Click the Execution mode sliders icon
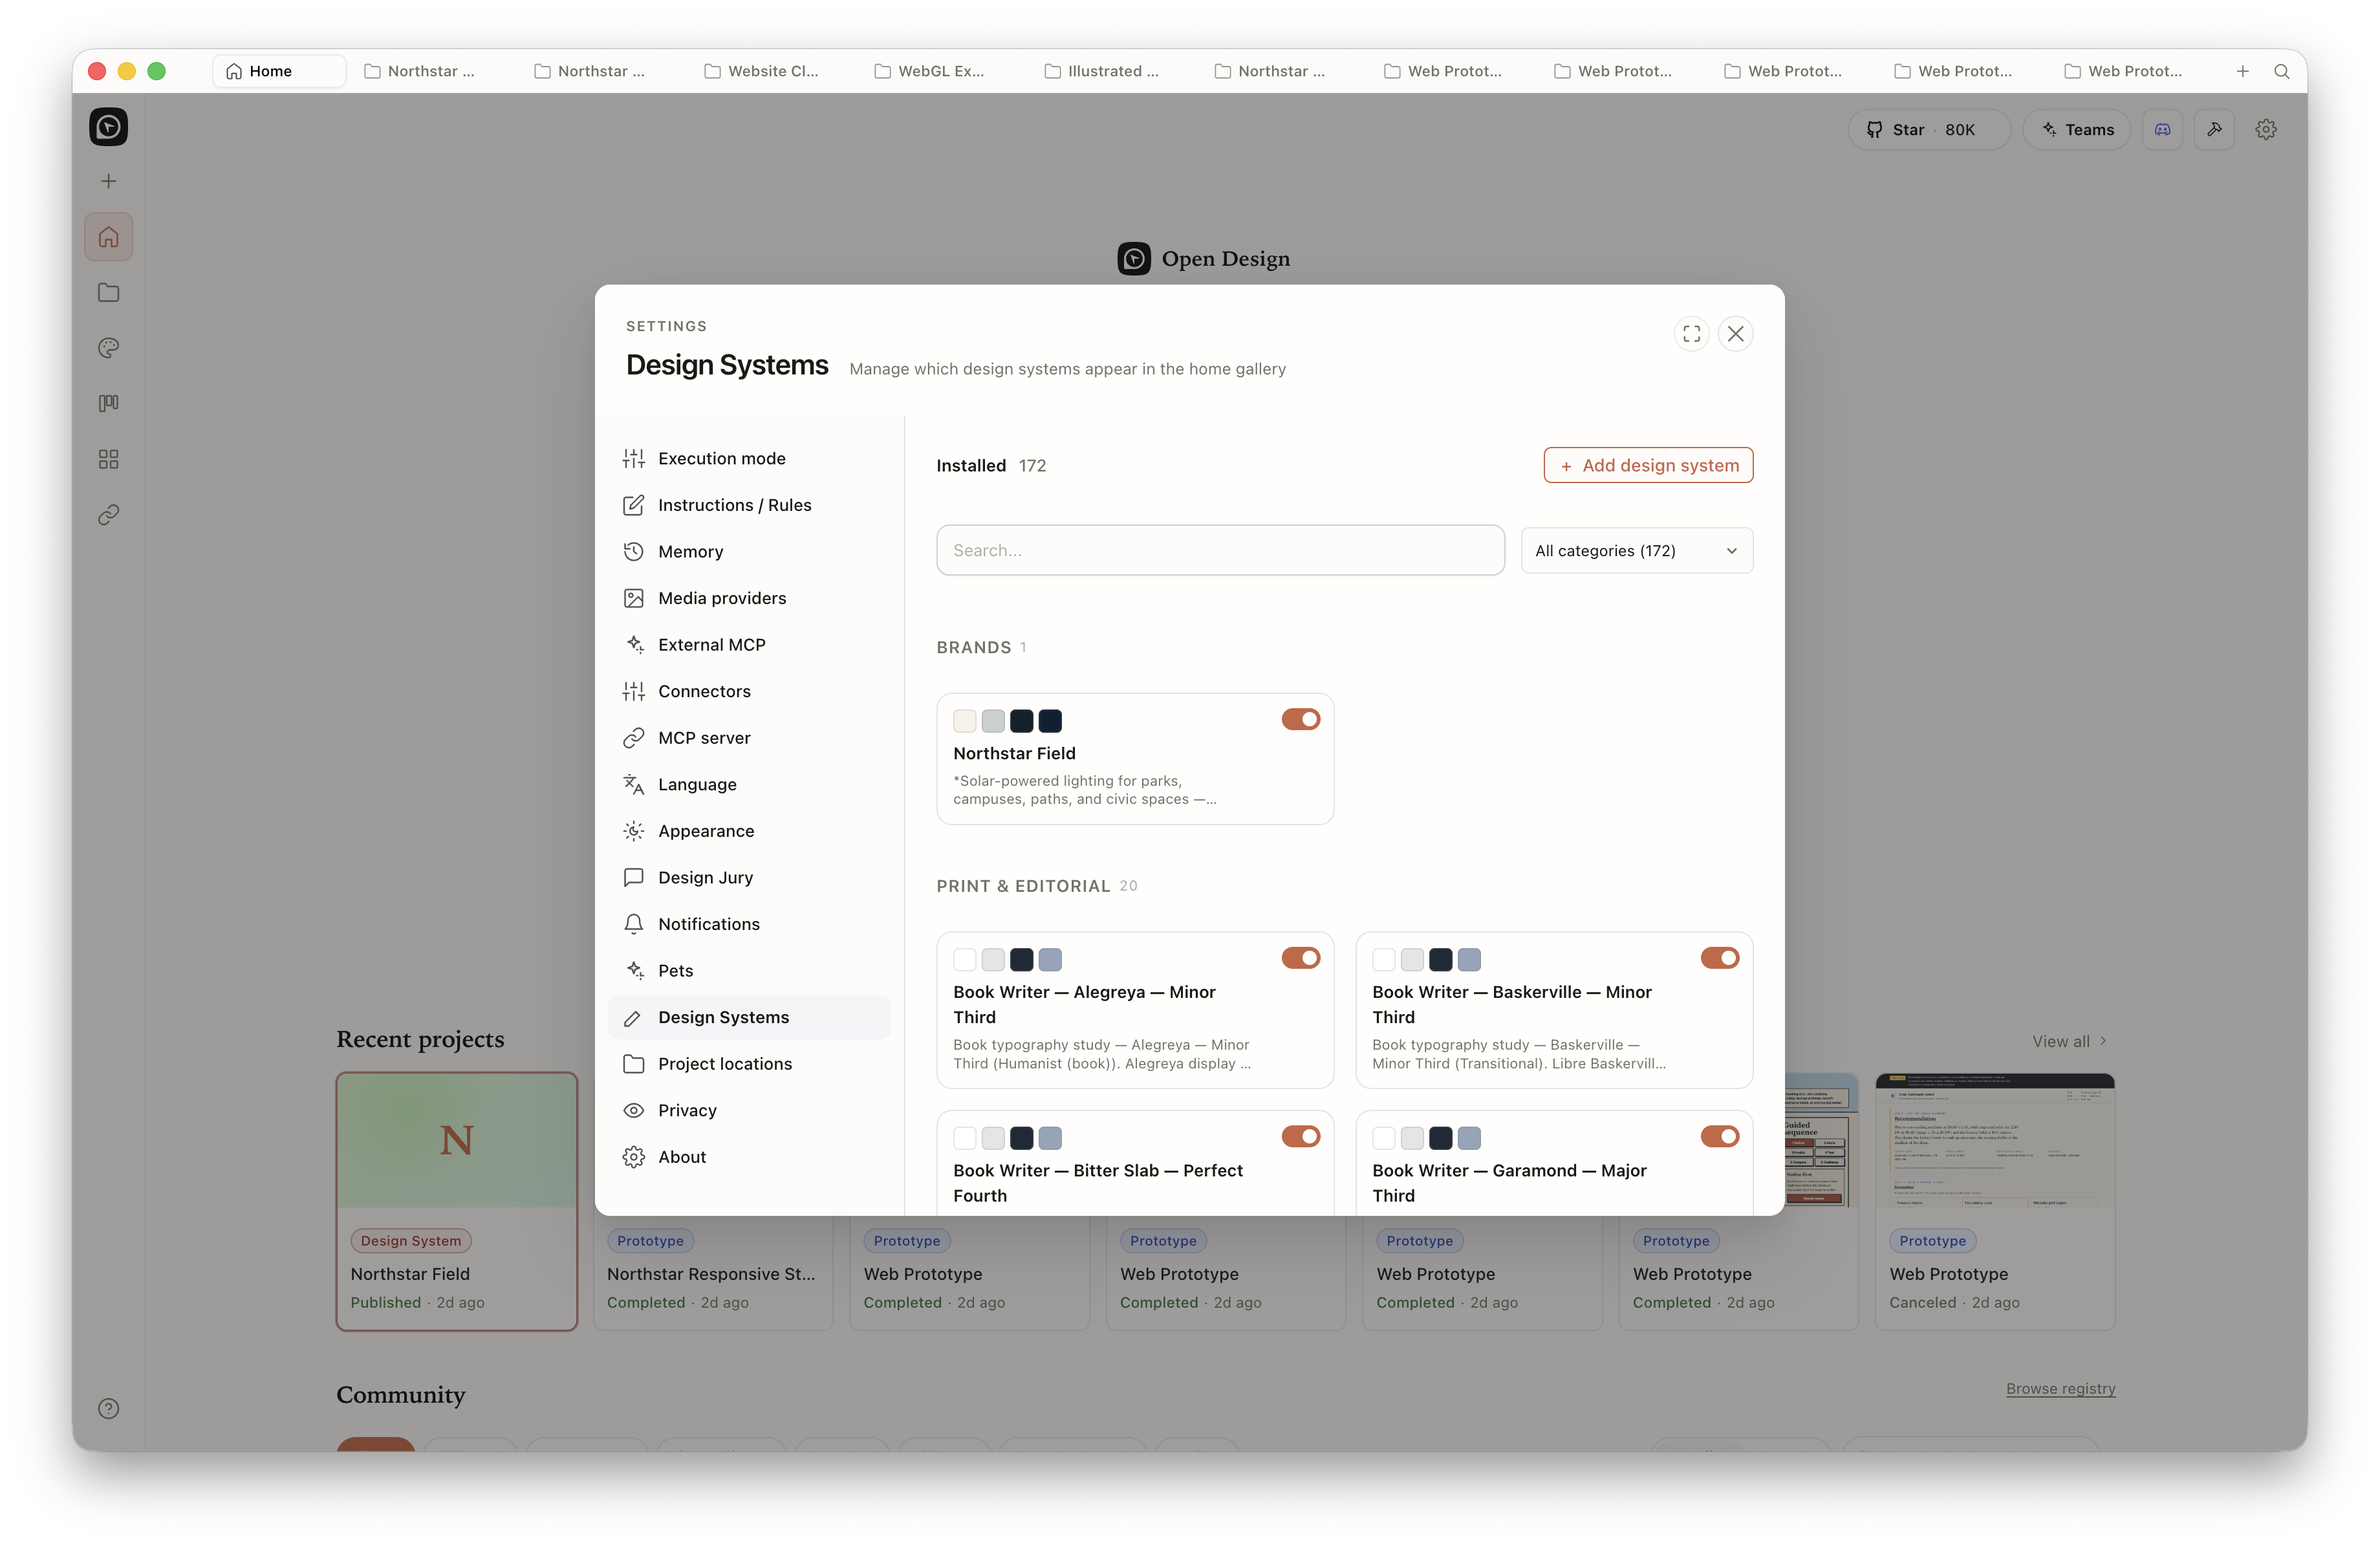The width and height of the screenshot is (2380, 1547). (633, 458)
